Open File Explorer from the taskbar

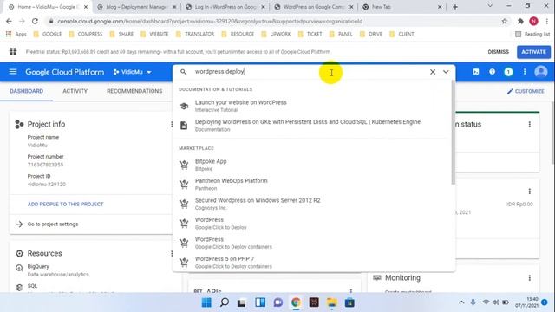[331, 302]
